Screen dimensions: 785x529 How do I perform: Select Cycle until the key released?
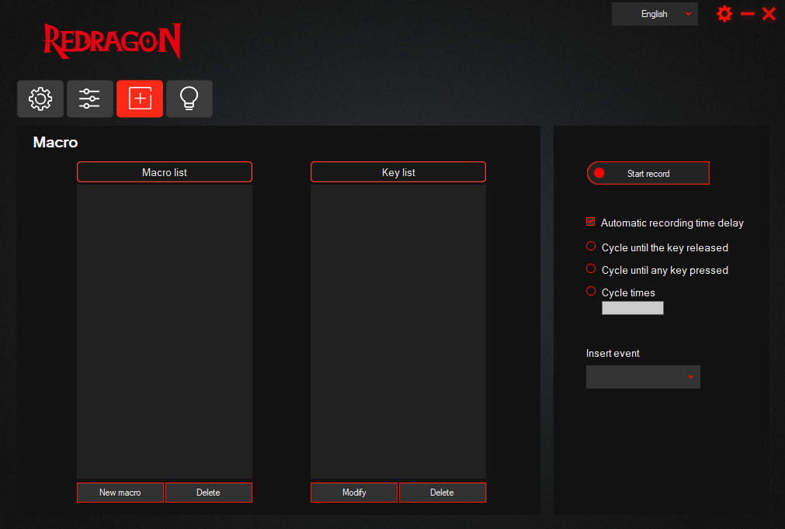coord(591,247)
